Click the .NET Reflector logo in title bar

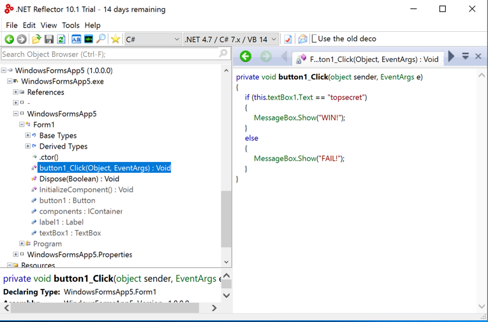tap(9, 9)
